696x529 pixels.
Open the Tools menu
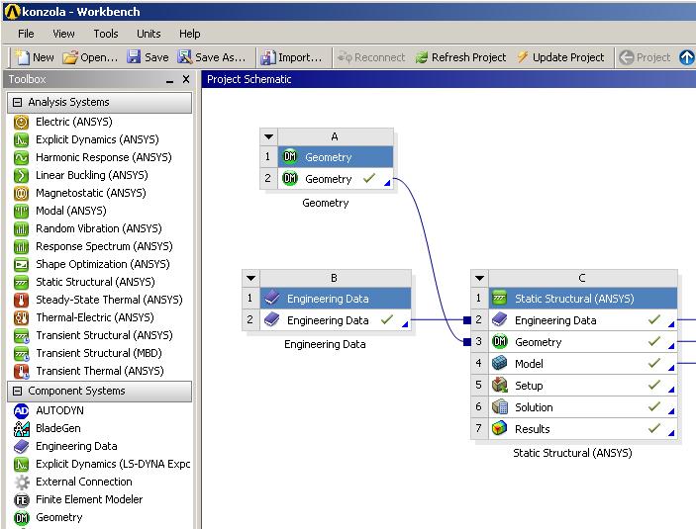pyautogui.click(x=106, y=34)
